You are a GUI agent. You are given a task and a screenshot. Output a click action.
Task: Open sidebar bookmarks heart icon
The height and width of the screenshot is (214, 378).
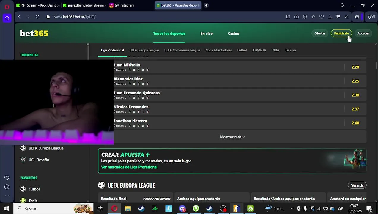(x=7, y=178)
